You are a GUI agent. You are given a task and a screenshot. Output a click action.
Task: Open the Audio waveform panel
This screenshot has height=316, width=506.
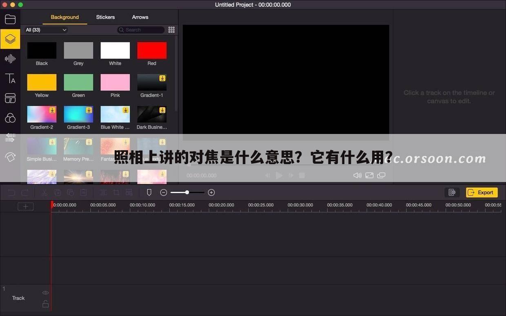click(10, 59)
